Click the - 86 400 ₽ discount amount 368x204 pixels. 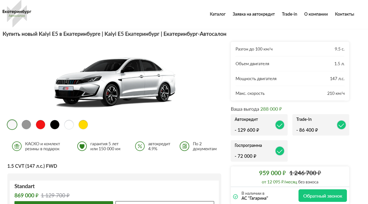[x=307, y=130]
